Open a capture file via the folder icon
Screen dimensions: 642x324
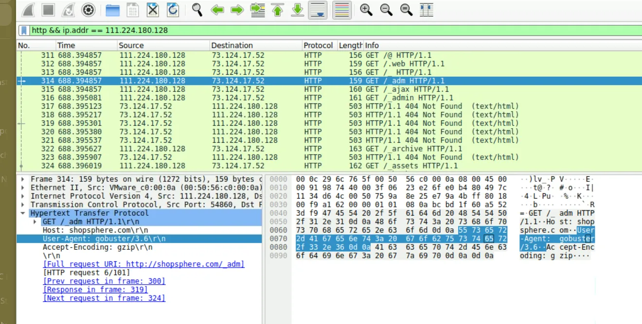click(112, 10)
